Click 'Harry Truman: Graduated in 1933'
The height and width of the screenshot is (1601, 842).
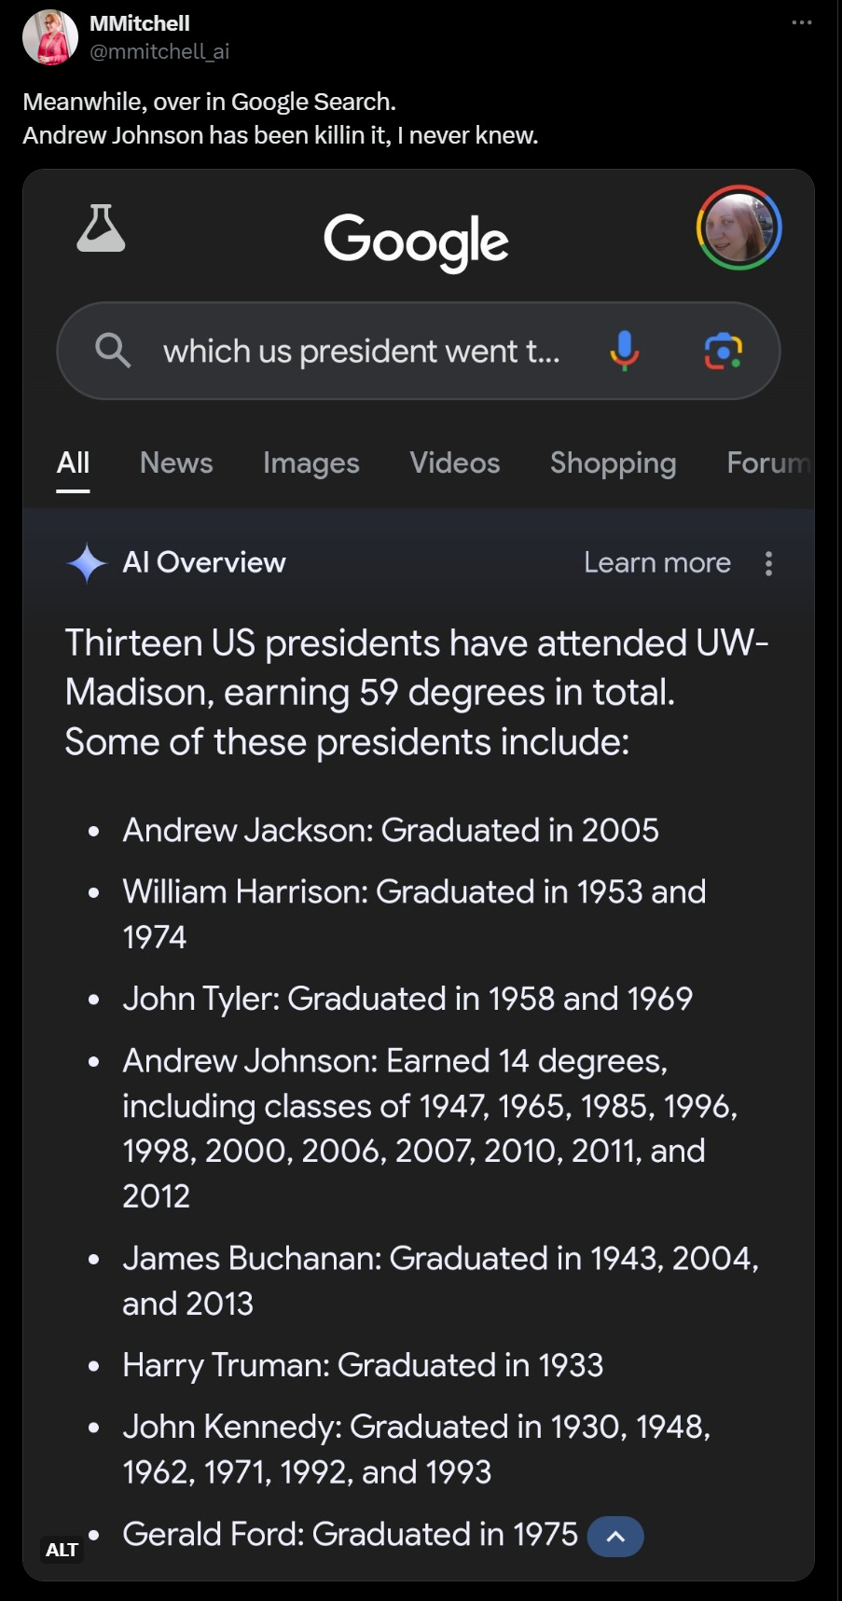coord(363,1365)
